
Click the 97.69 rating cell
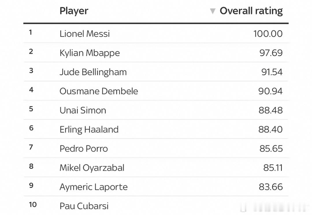[x=271, y=53]
